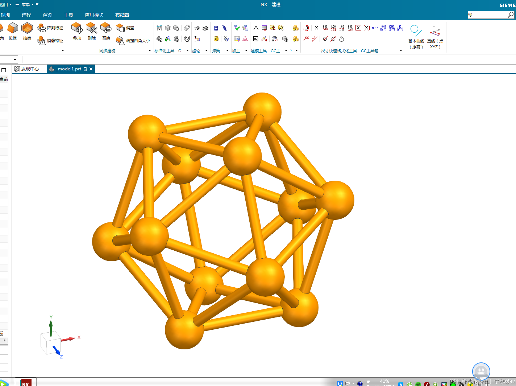Image resolution: width=516 pixels, height=386 pixels.
Task: Click the QQ penguin floating icon
Action: click(481, 371)
